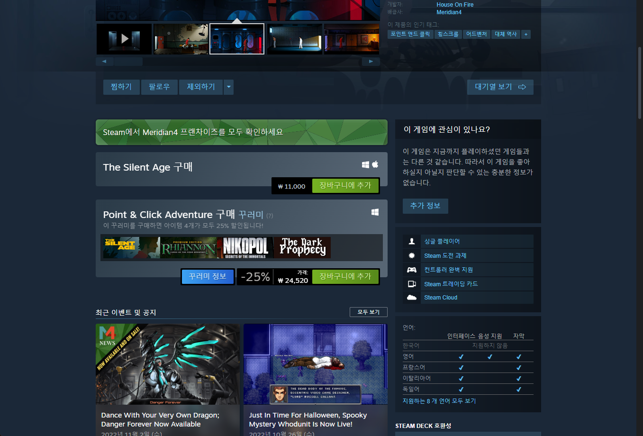This screenshot has height=436, width=643.
Task: Select the 어드벤처 tag
Action: point(477,34)
